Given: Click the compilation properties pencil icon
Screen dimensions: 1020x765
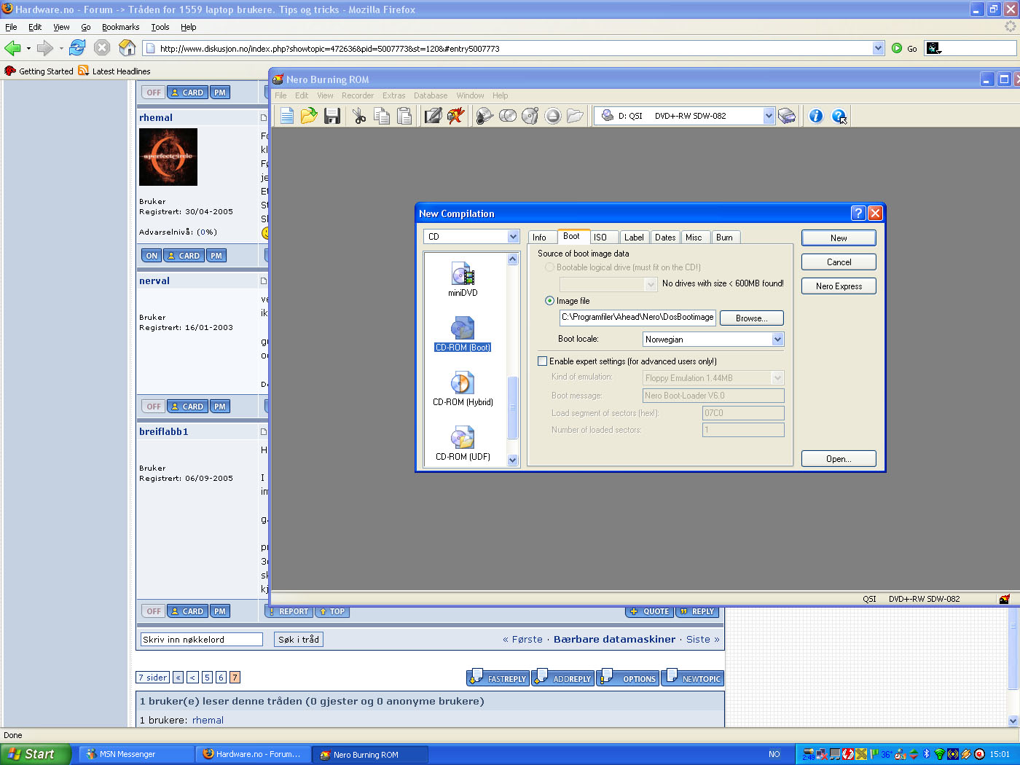Looking at the screenshot, I should click(433, 116).
